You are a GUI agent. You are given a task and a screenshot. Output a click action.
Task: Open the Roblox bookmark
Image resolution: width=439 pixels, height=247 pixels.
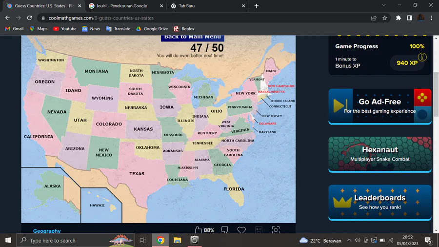[x=184, y=29]
